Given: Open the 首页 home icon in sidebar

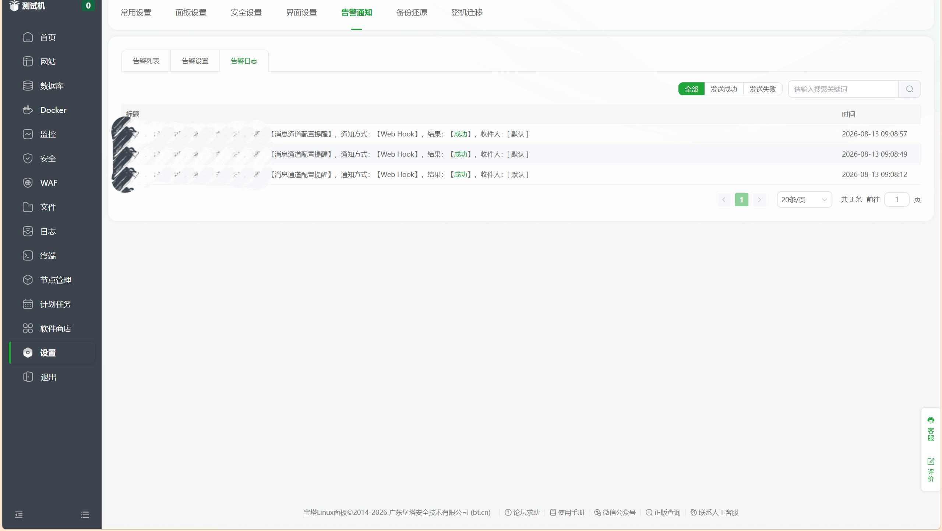Looking at the screenshot, I should click(28, 37).
